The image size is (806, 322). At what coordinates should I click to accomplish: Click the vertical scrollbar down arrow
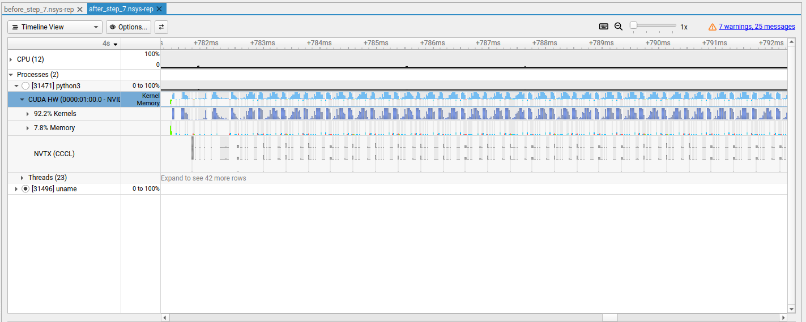[x=791, y=310]
